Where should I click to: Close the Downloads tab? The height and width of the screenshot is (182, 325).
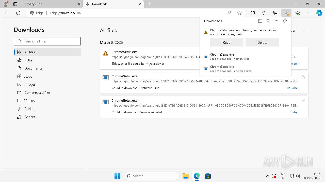tap(140, 4)
